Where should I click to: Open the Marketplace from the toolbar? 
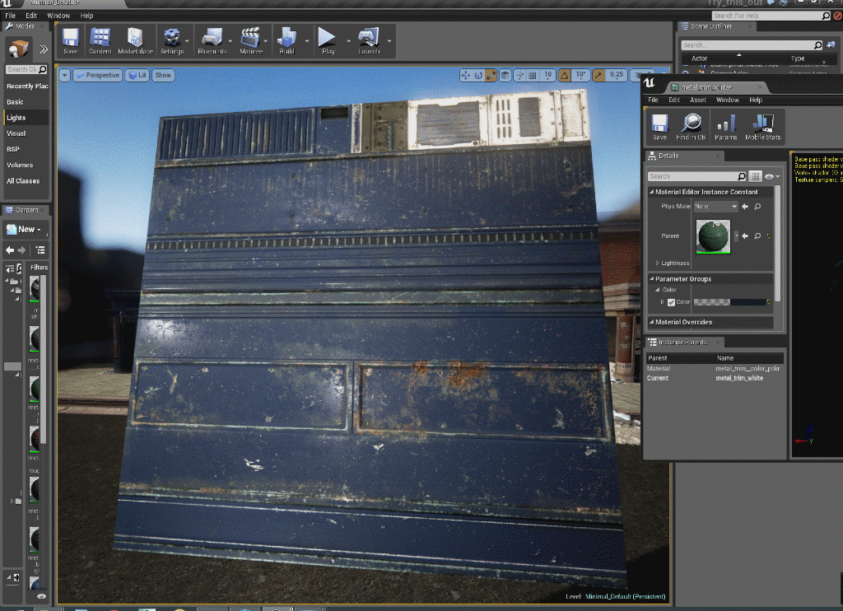[x=135, y=41]
